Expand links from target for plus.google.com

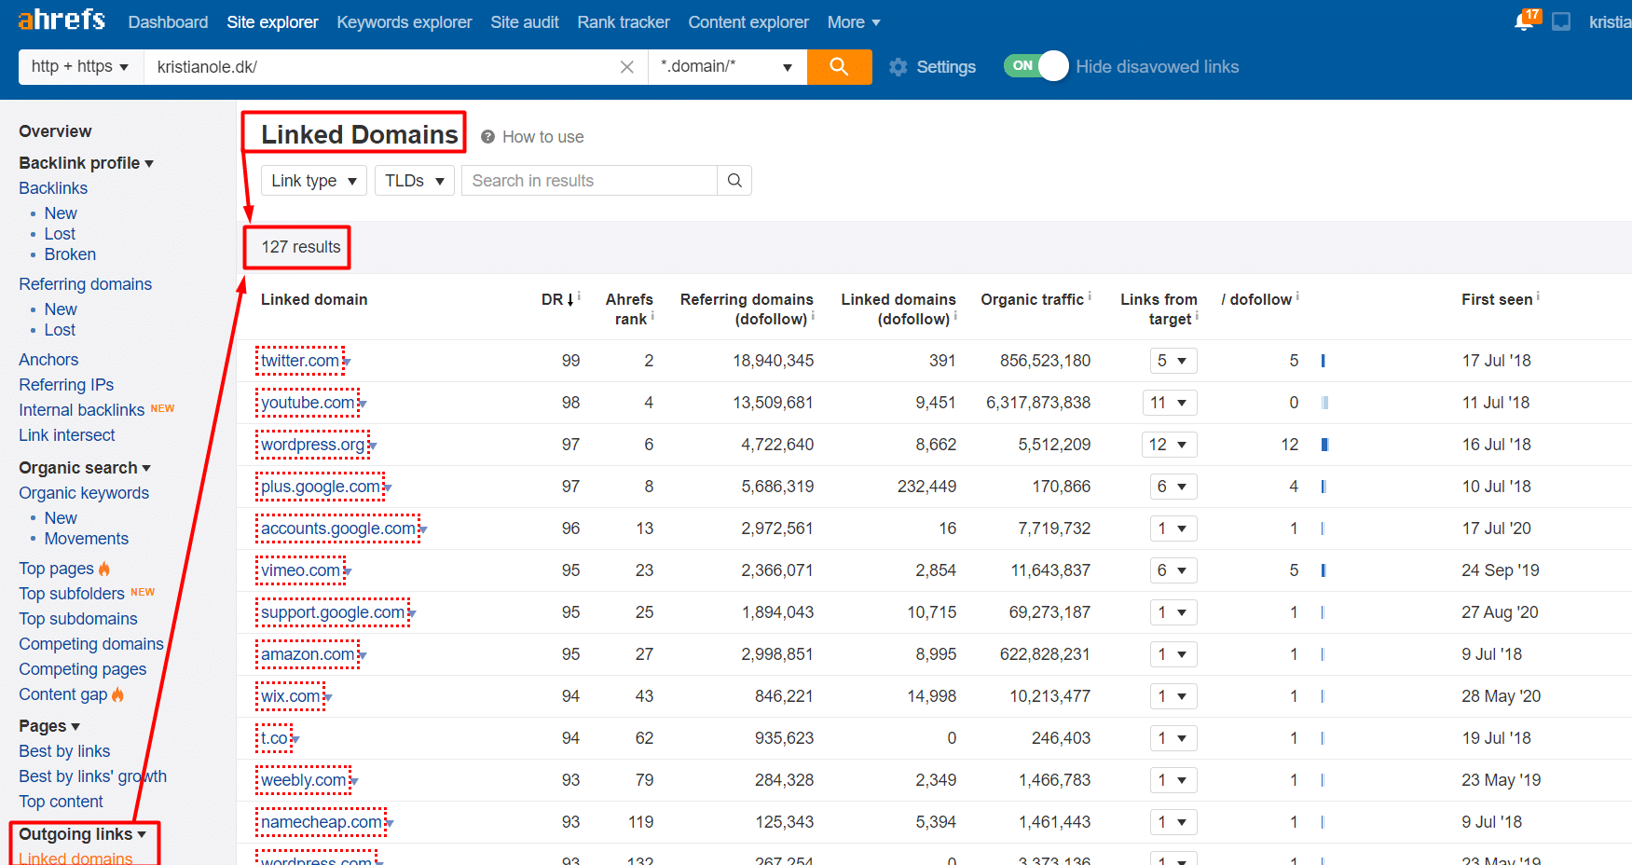pyautogui.click(x=1173, y=487)
